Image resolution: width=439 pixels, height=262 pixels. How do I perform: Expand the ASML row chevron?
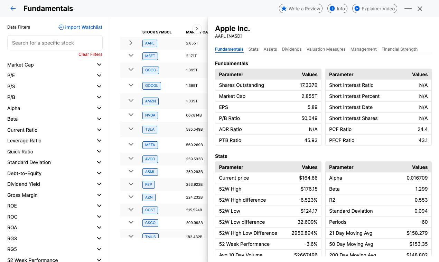131,171
